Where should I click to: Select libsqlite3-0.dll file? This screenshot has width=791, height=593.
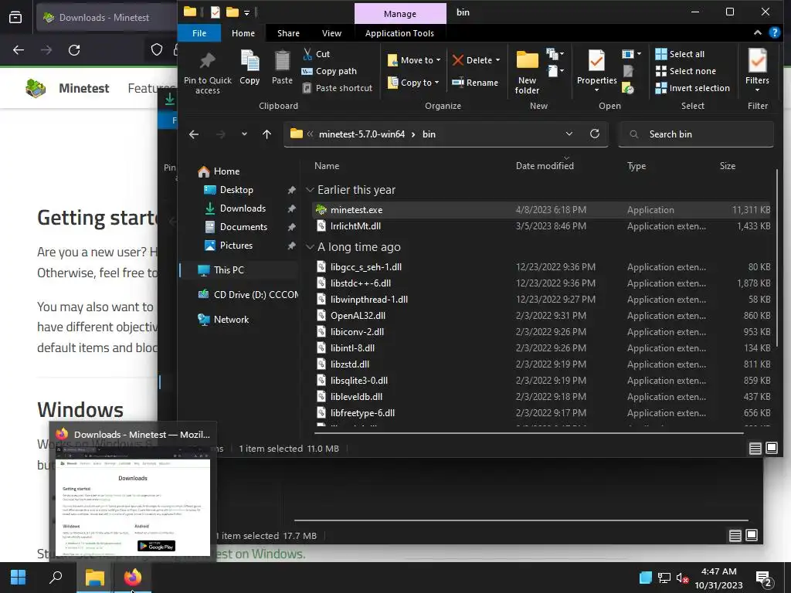click(541, 381)
